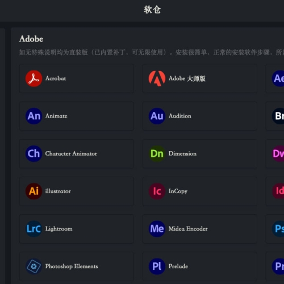Select the Character Animator label
This screenshot has width=284, height=284.
(71, 153)
